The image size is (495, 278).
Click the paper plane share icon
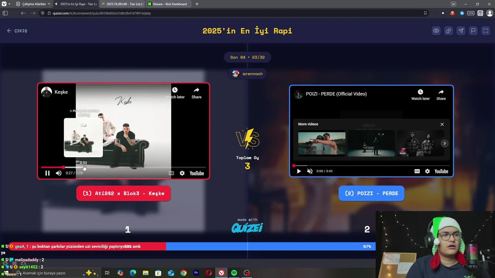click(461, 31)
